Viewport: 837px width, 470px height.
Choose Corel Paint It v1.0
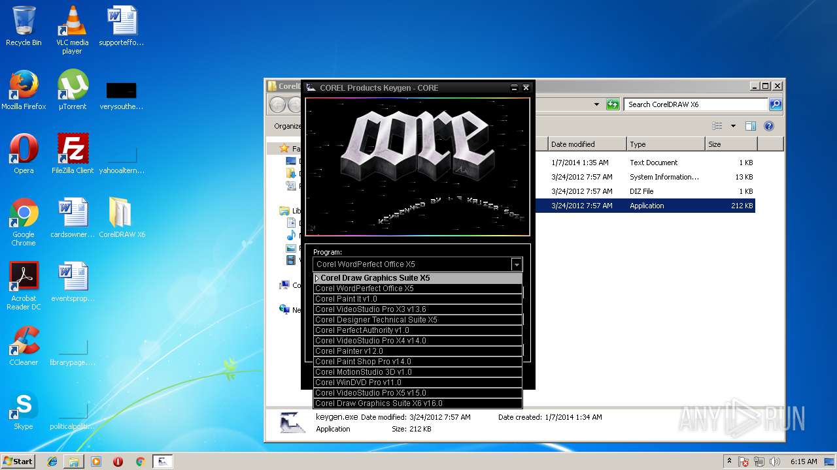(418, 299)
